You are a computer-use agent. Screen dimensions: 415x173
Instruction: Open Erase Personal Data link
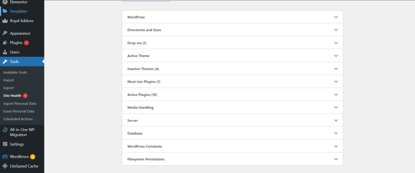click(x=19, y=111)
